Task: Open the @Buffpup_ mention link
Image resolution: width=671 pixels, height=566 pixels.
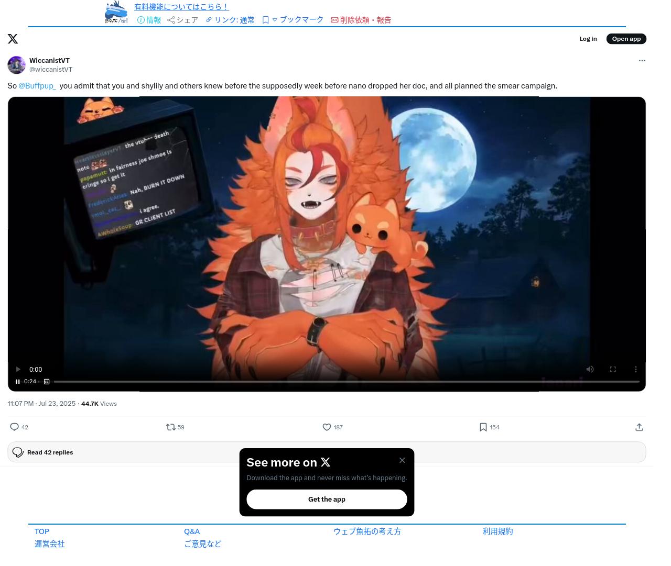Action: pyautogui.click(x=37, y=86)
